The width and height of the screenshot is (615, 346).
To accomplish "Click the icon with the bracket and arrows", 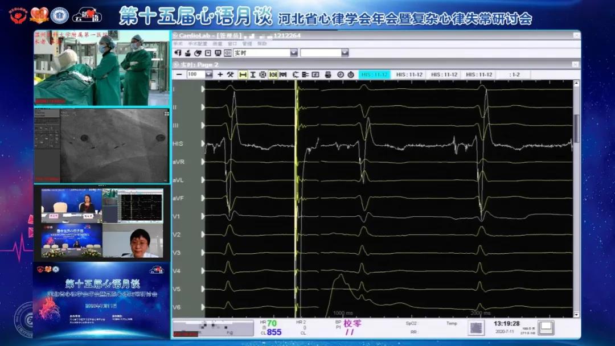I will pyautogui.click(x=296, y=75).
